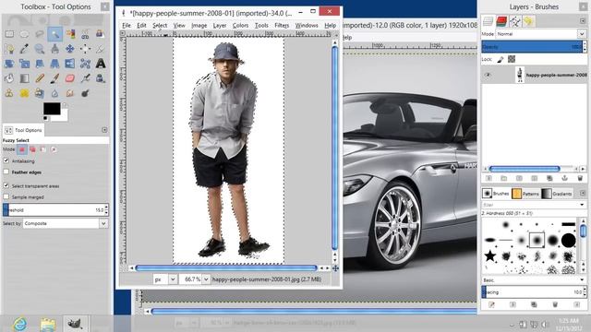Select the Scissors Select tool
The height and width of the screenshot is (332, 591).
pyautogui.click(x=85, y=34)
